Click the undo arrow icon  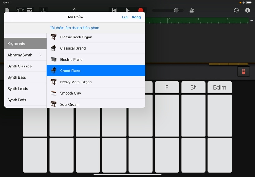75,10
